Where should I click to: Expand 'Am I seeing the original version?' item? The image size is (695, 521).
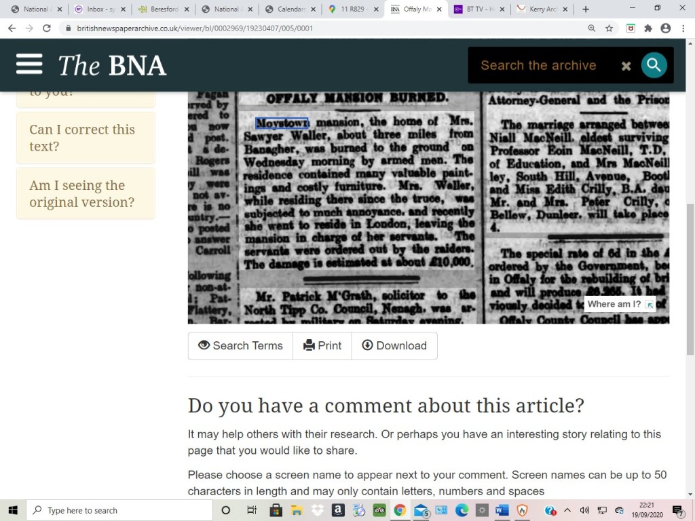86,194
